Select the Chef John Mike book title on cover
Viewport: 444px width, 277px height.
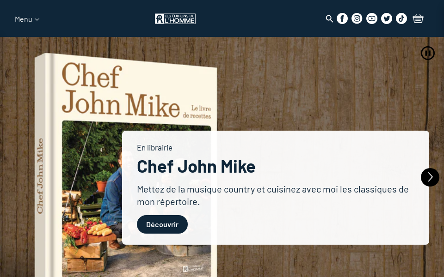pos(120,90)
